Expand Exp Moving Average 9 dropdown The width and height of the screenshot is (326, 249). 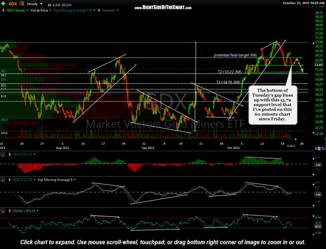[75, 180]
